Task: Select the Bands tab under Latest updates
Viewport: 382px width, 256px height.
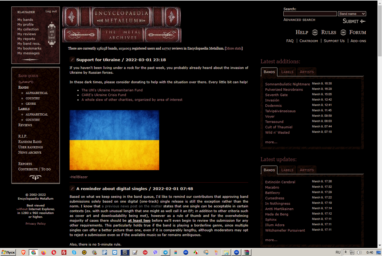Action: point(269,170)
